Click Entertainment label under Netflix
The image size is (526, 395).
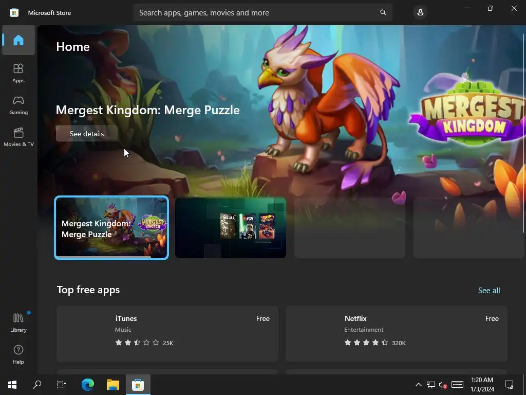pos(364,330)
